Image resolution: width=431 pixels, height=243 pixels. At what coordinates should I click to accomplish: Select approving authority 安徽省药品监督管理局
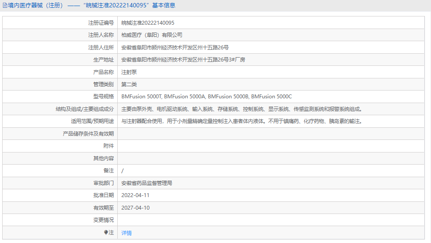147,183
